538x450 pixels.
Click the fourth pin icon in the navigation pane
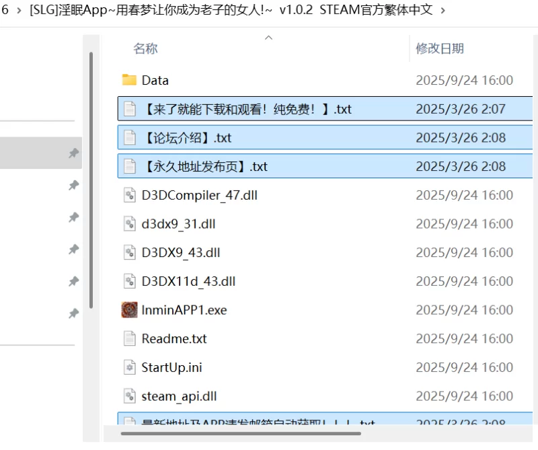click(x=73, y=249)
